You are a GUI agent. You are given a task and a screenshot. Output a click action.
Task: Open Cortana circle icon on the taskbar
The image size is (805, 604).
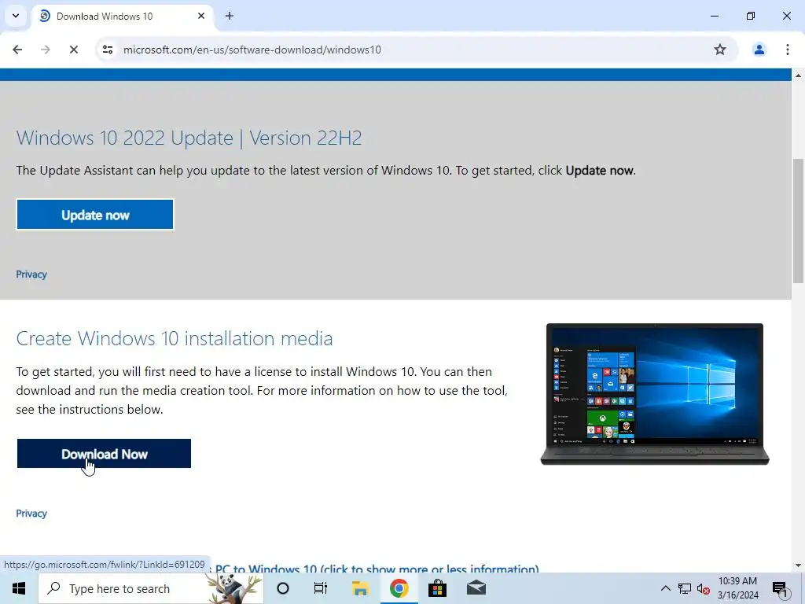[283, 588]
